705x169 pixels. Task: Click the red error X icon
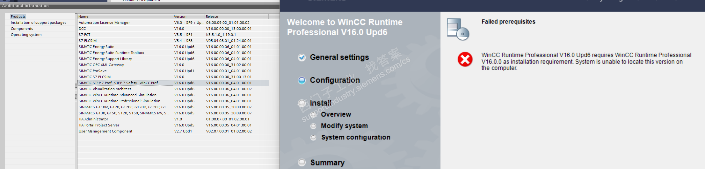465,59
